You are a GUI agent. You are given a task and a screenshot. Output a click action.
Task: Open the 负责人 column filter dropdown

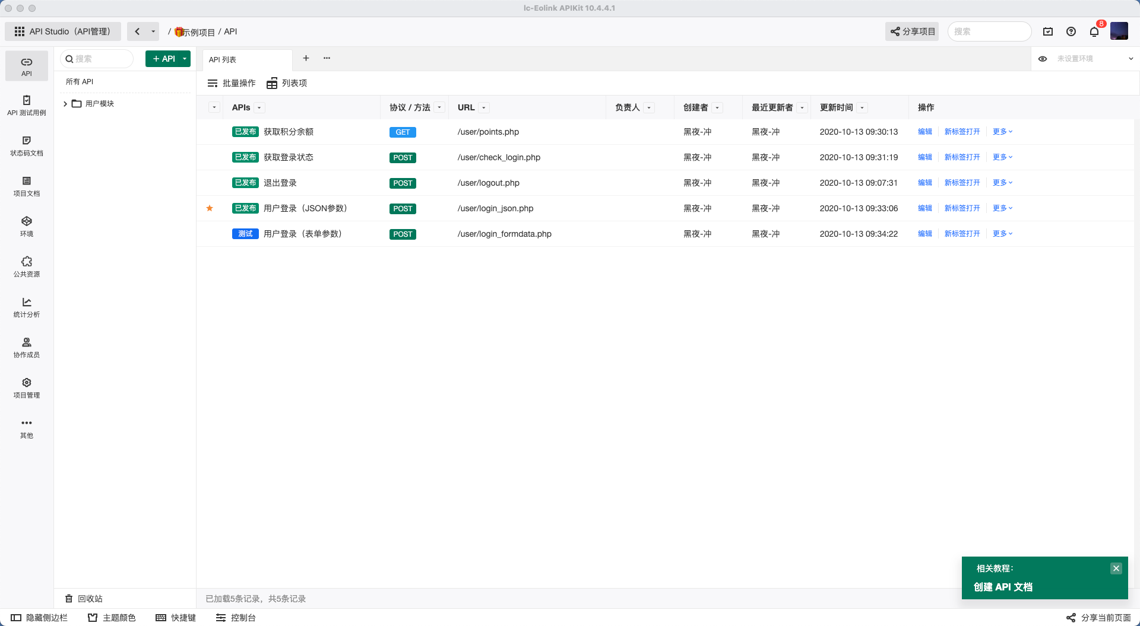click(649, 107)
